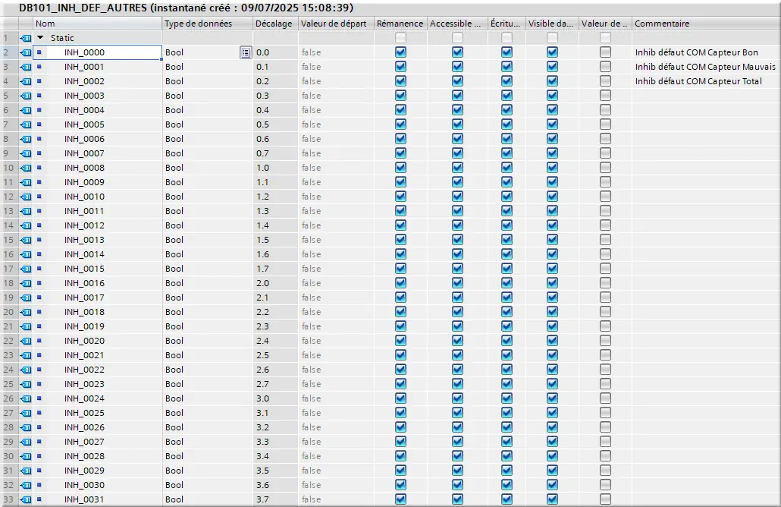Image resolution: width=781 pixels, height=507 pixels.
Task: Enable Valeur de réglage checkbox for INH_0001
Action: click(x=605, y=66)
